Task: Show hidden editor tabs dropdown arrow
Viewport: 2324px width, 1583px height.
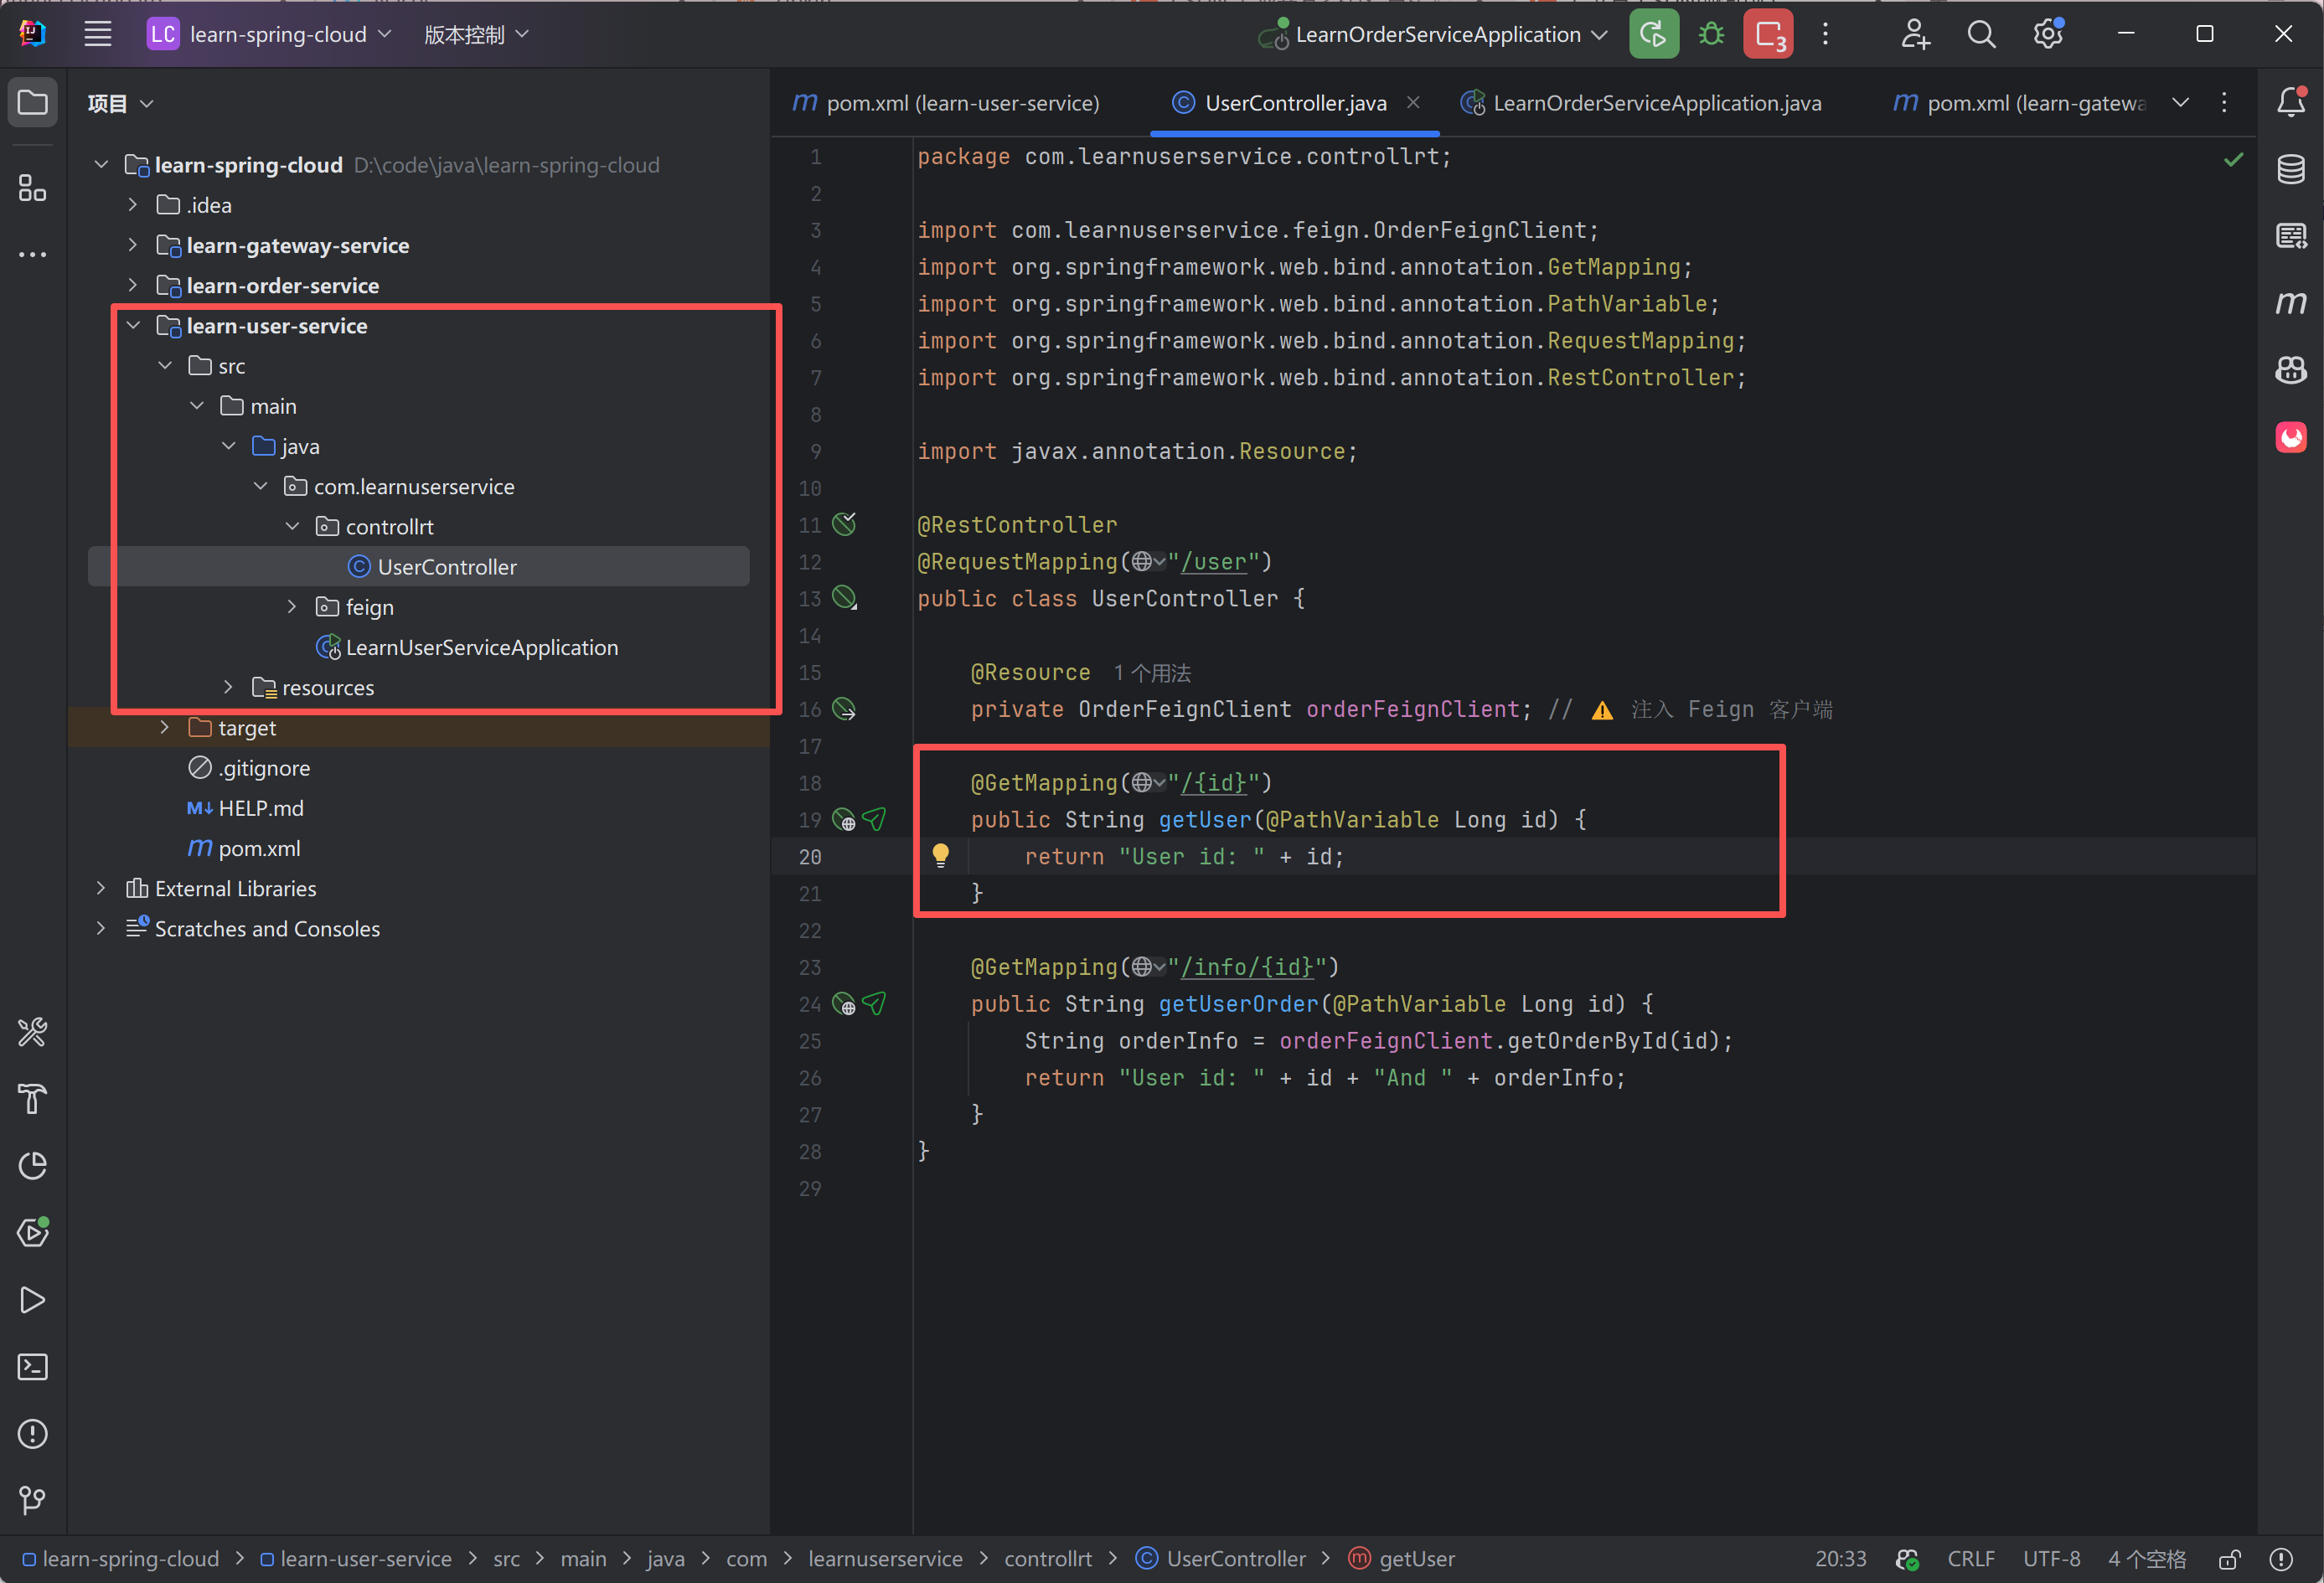Action: pos(2180,102)
